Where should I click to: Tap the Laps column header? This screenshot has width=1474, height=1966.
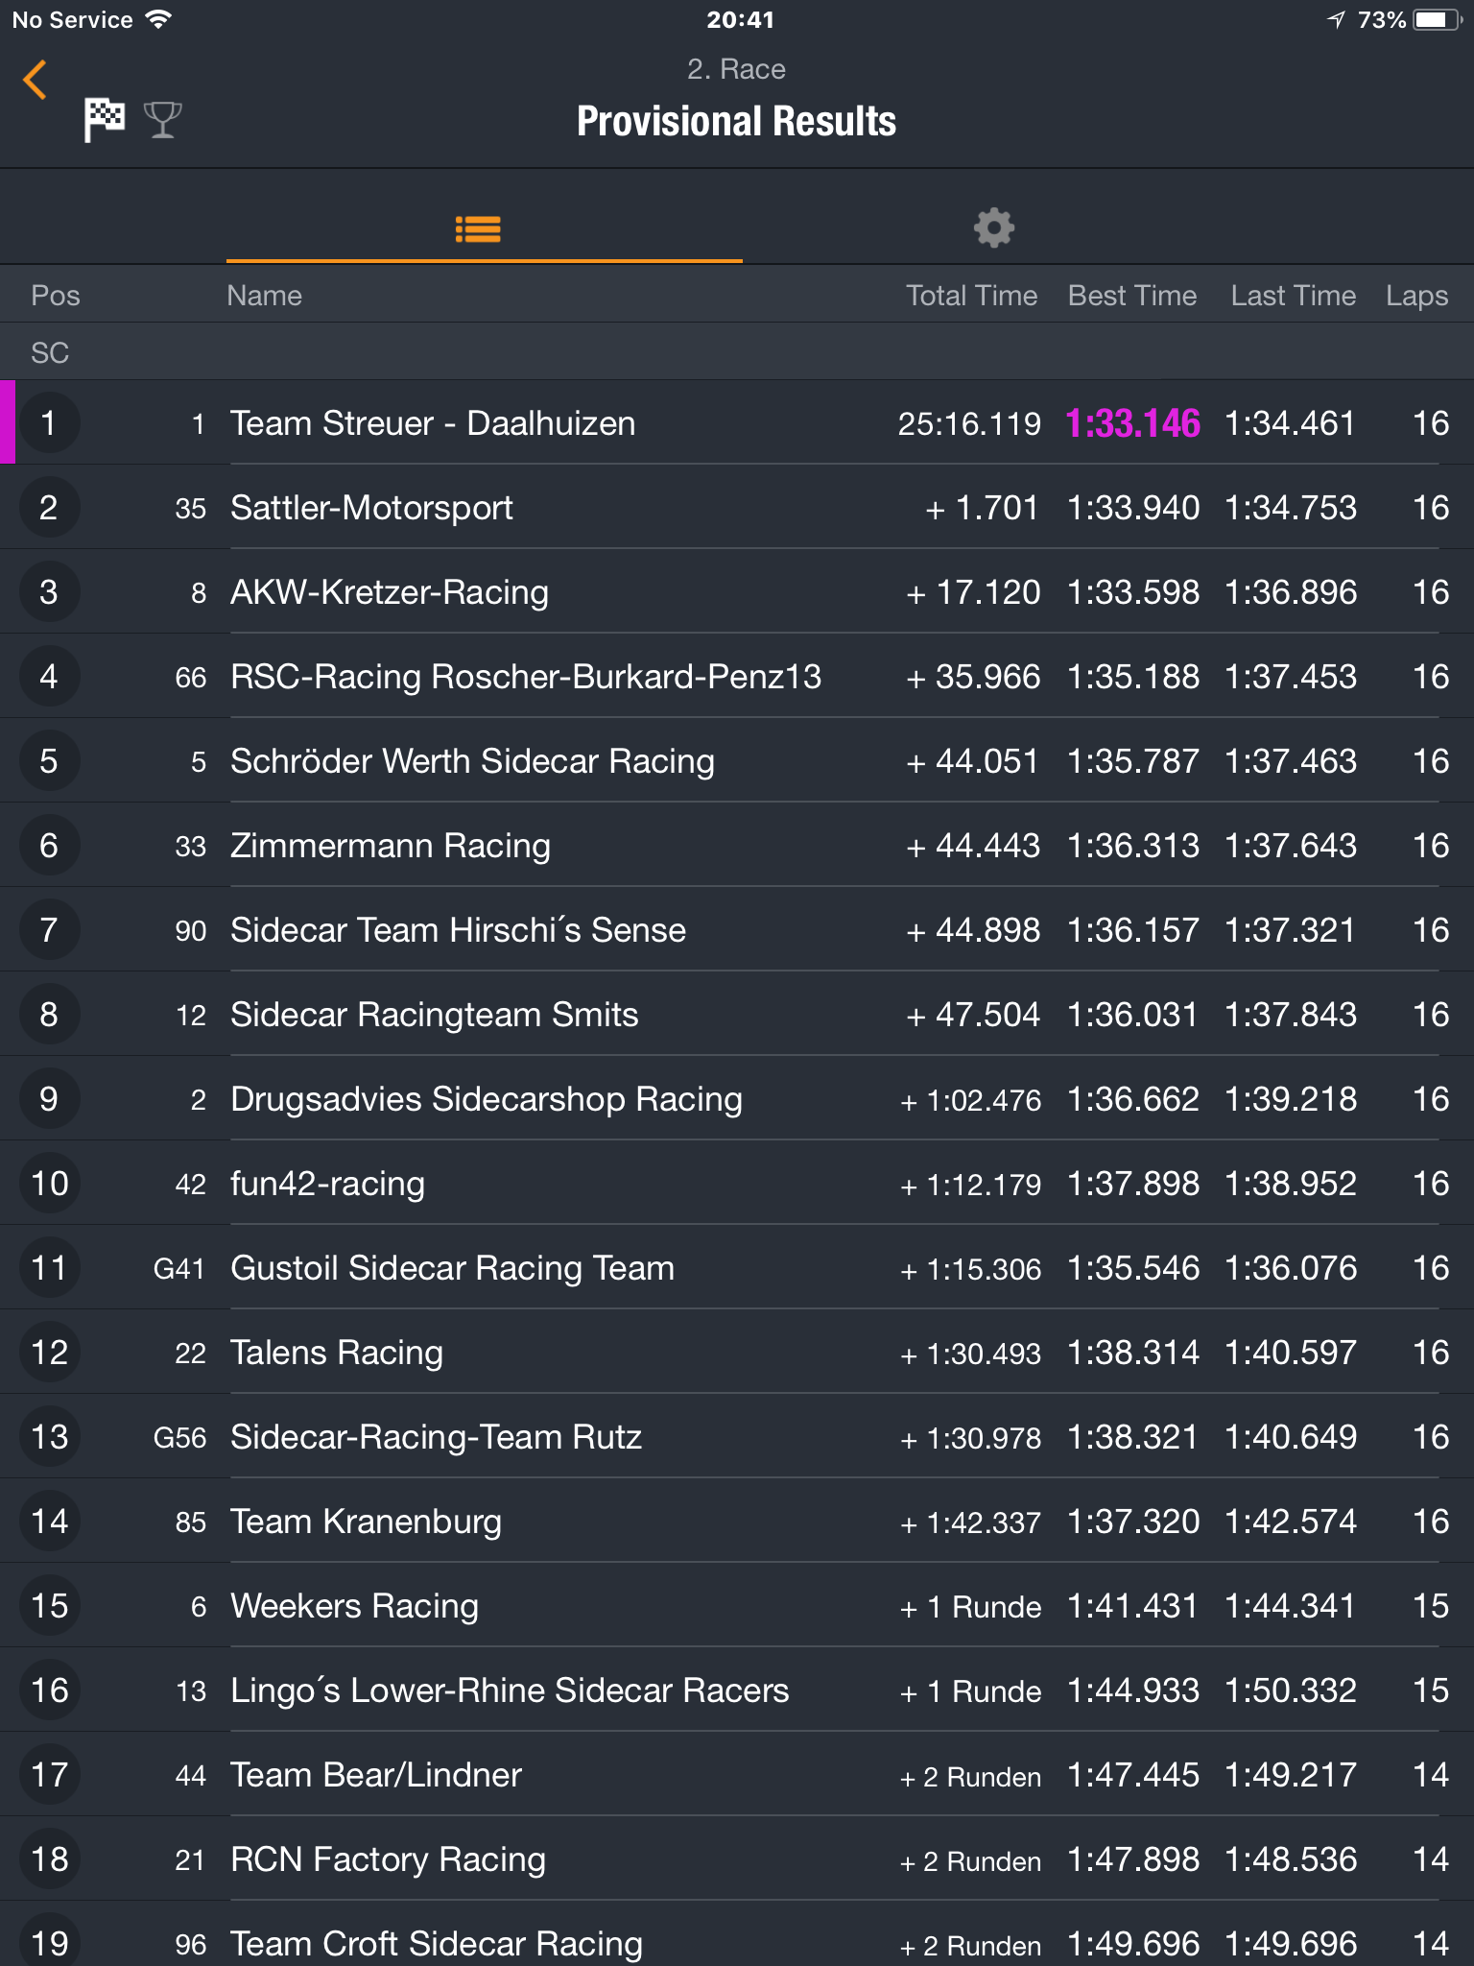click(1416, 296)
